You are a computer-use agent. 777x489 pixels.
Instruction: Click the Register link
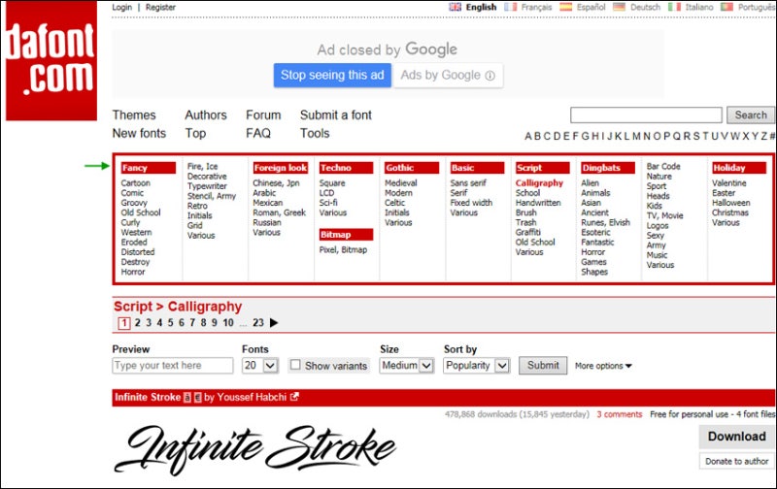[160, 7]
